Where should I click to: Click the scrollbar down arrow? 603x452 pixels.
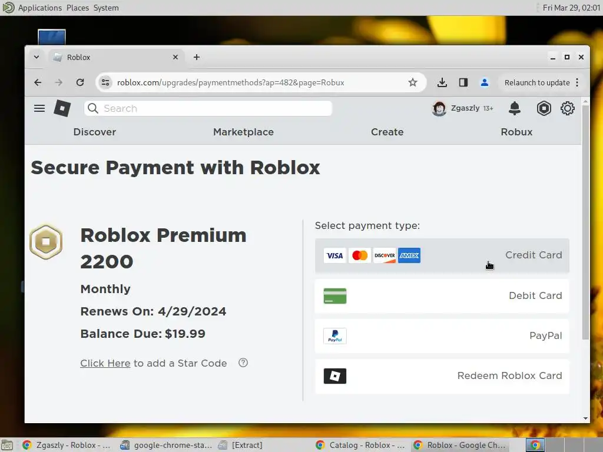(585, 418)
